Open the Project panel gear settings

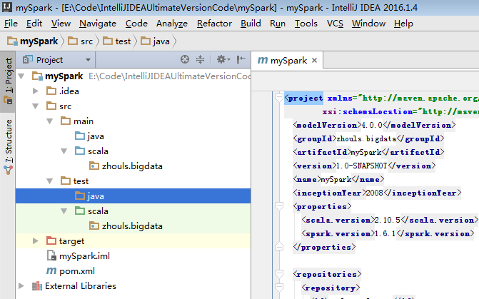click(223, 59)
